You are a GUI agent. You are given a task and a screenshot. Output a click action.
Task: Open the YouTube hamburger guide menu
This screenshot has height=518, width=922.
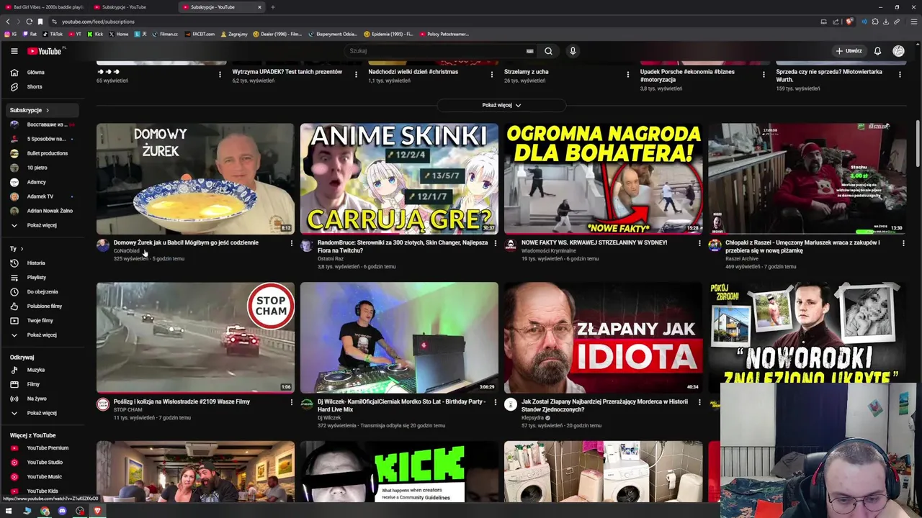pyautogui.click(x=14, y=51)
